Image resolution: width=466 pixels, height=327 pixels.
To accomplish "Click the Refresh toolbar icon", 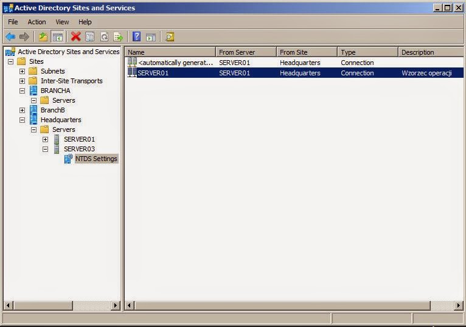I will pos(104,37).
